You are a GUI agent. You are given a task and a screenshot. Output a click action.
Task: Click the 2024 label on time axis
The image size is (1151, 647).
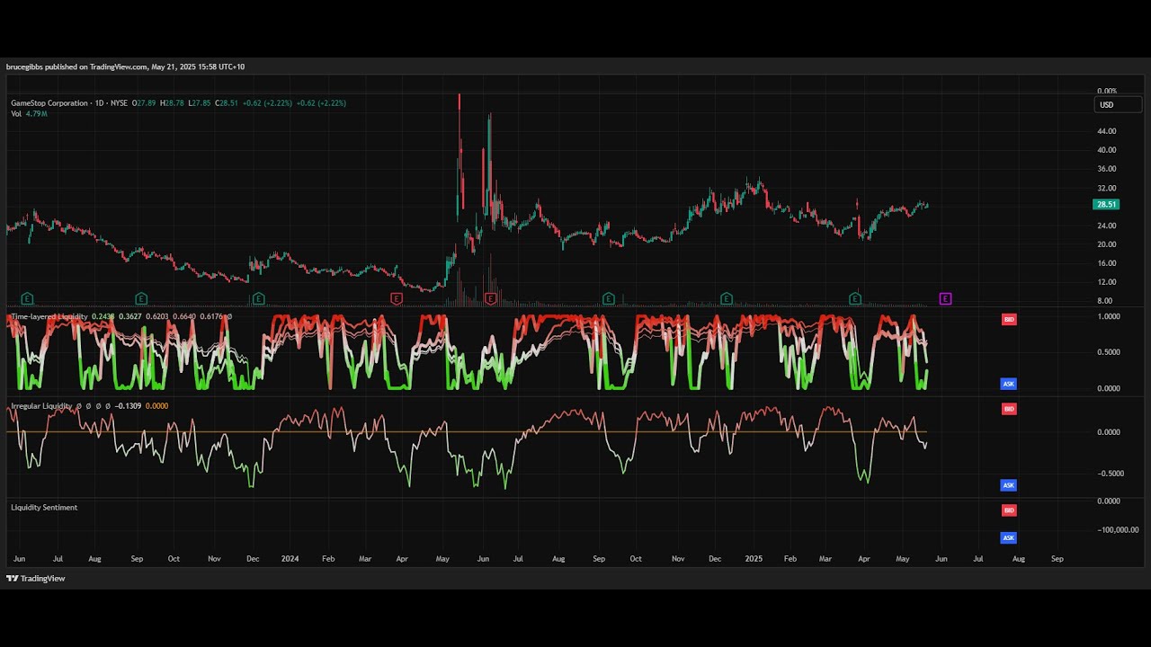point(290,559)
